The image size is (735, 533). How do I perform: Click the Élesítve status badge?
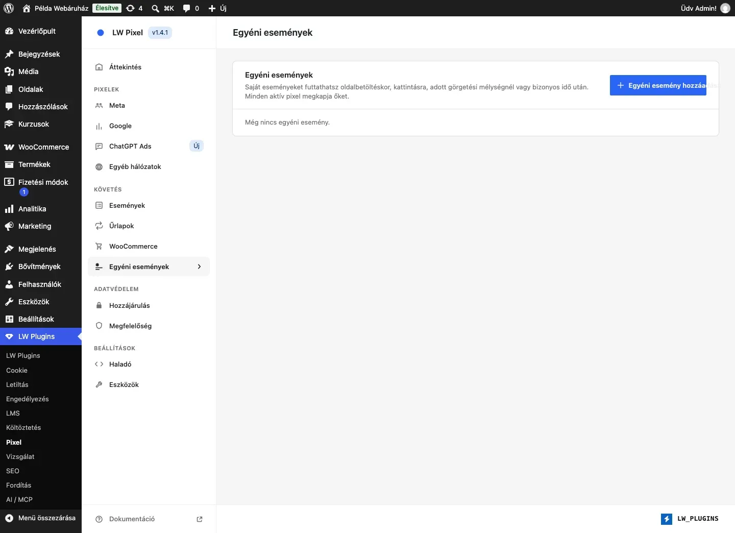pos(107,8)
